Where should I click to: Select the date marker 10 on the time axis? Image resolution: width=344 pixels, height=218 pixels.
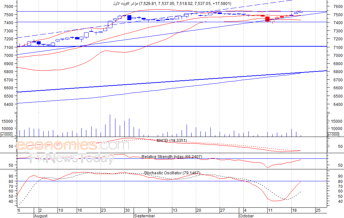(61, 210)
